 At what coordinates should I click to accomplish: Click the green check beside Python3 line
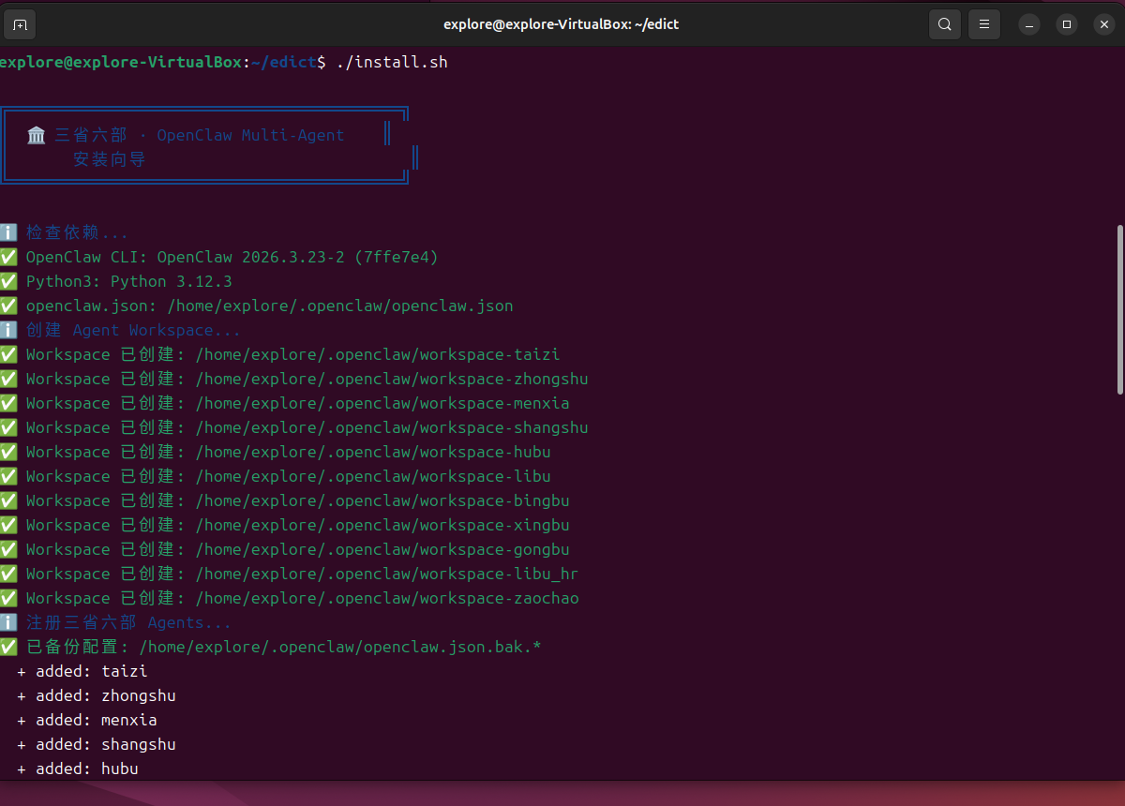click(8, 281)
